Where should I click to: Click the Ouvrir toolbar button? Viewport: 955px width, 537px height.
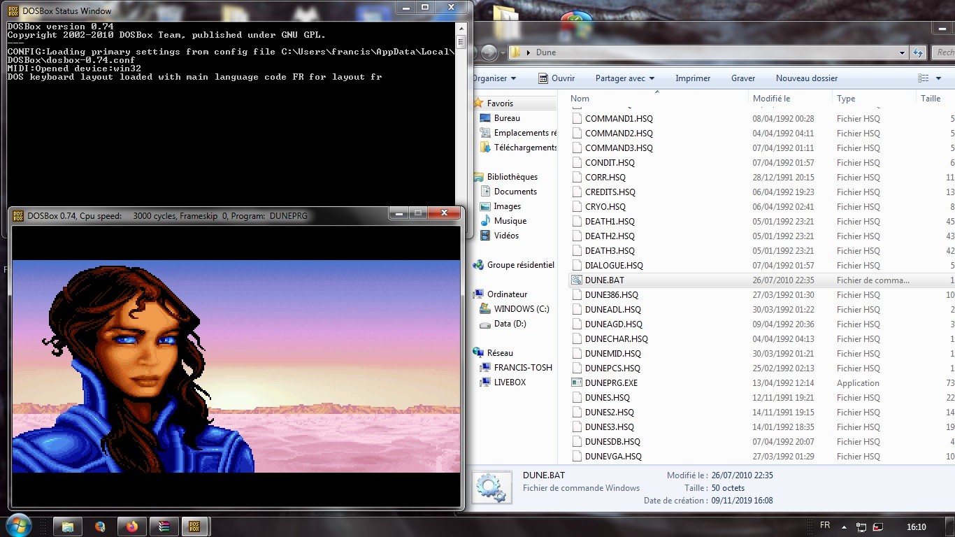point(557,78)
